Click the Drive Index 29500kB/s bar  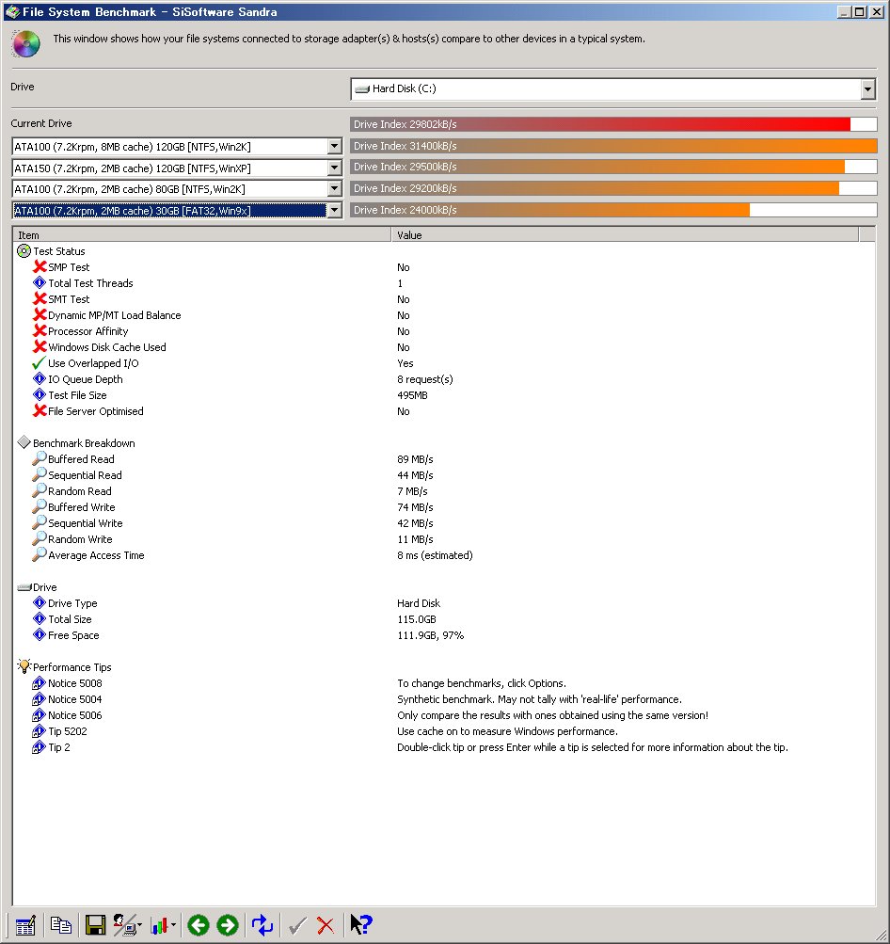click(613, 167)
